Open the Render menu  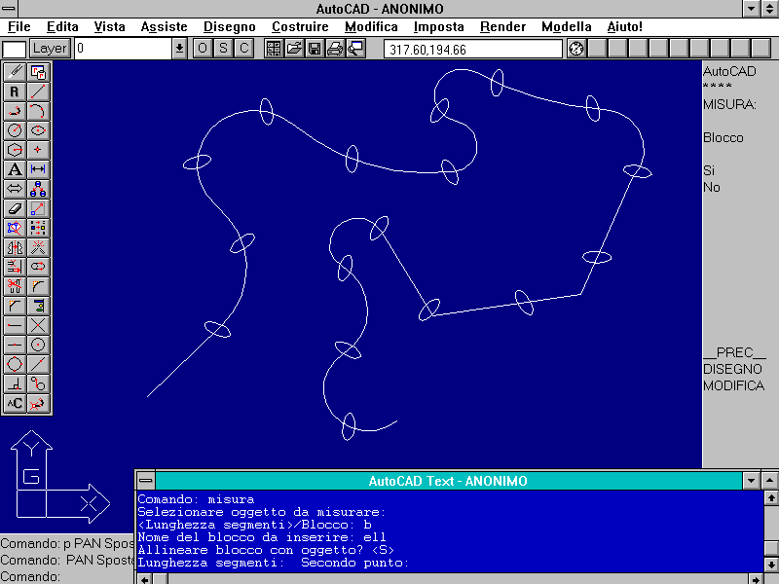(502, 27)
